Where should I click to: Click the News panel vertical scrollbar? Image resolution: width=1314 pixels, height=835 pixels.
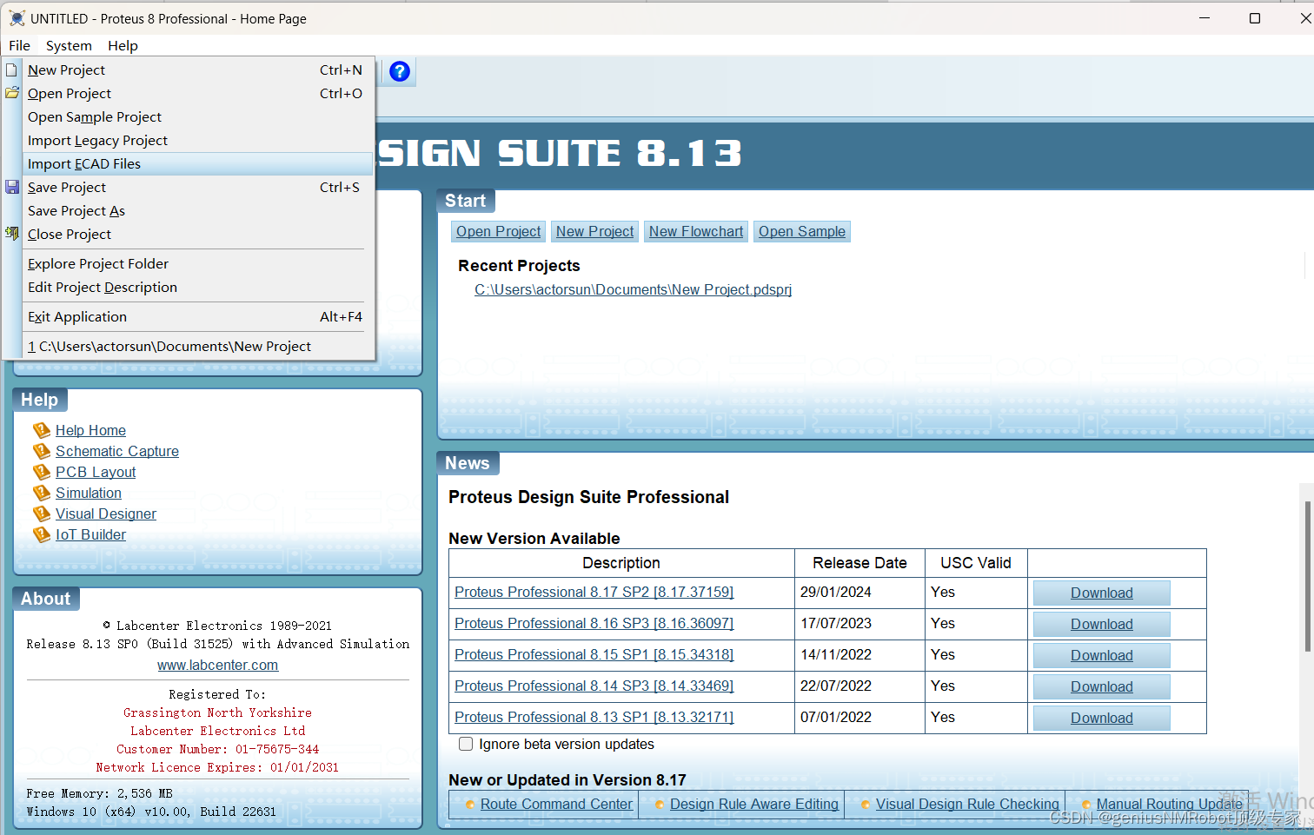pyautogui.click(x=1307, y=576)
